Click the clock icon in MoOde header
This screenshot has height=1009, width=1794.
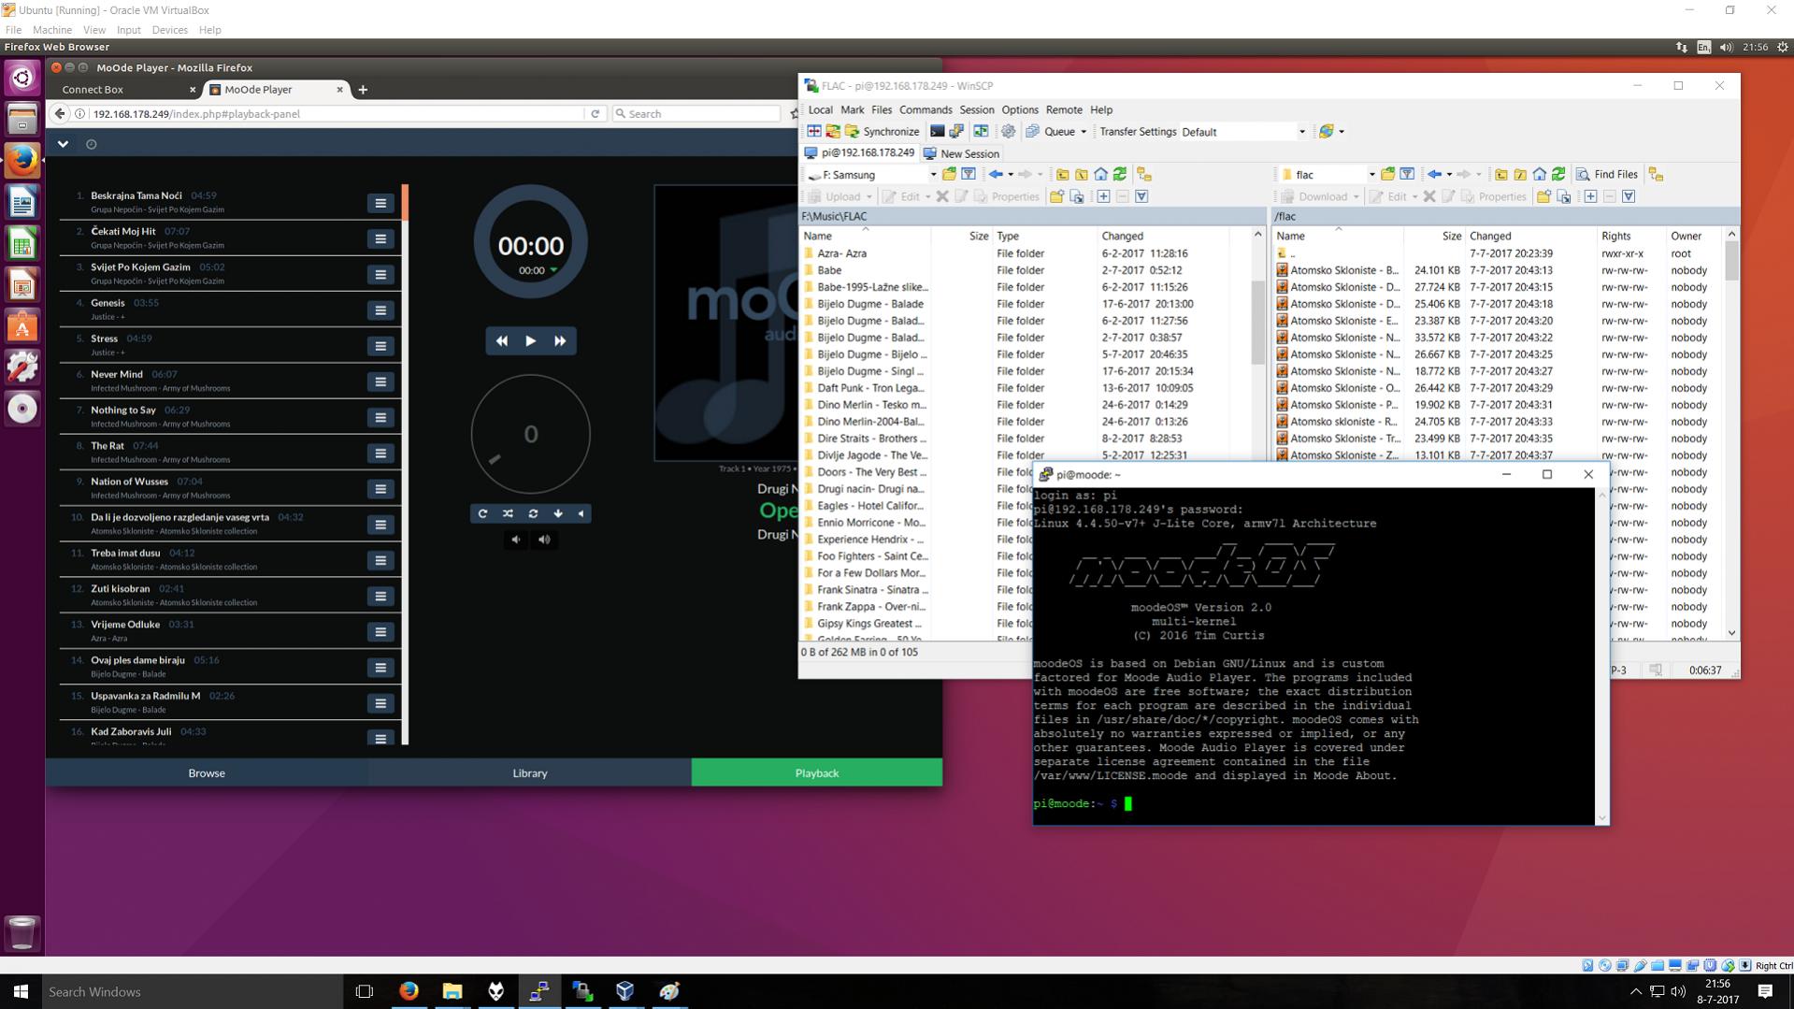click(x=91, y=144)
